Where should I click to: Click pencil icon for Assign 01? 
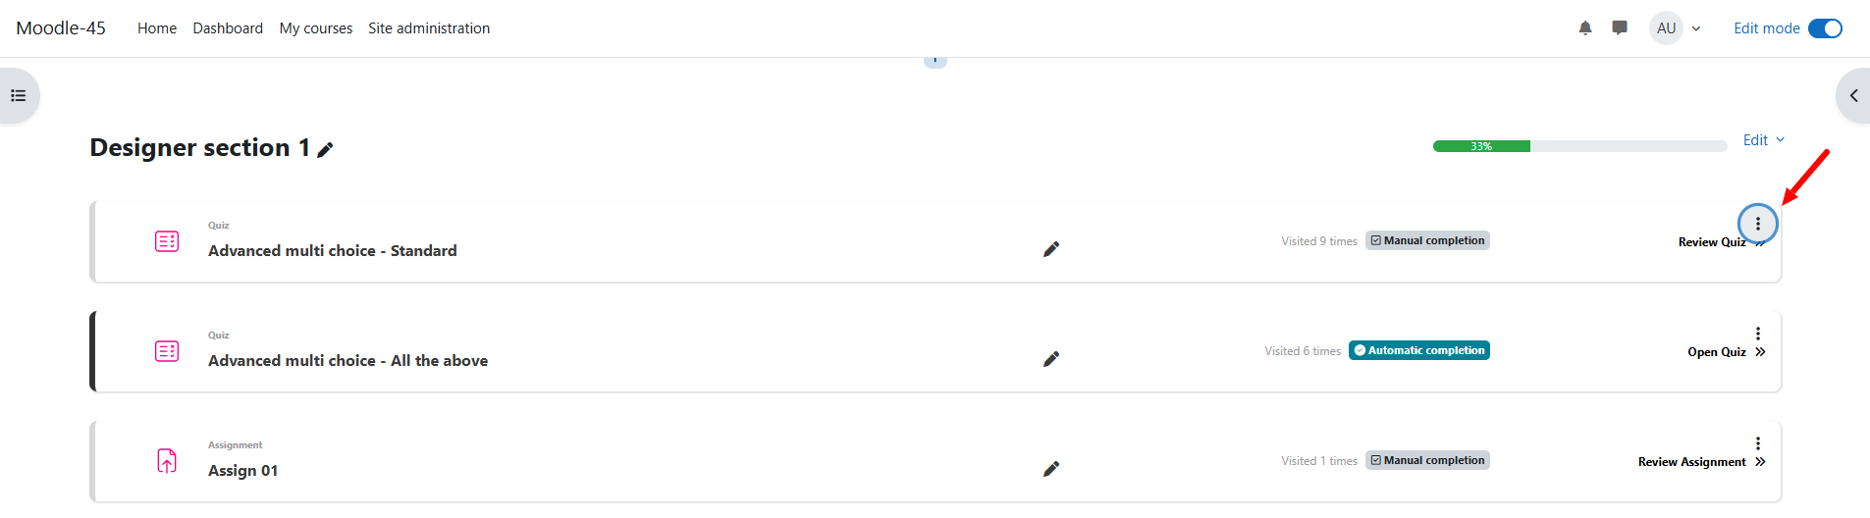point(1051,469)
